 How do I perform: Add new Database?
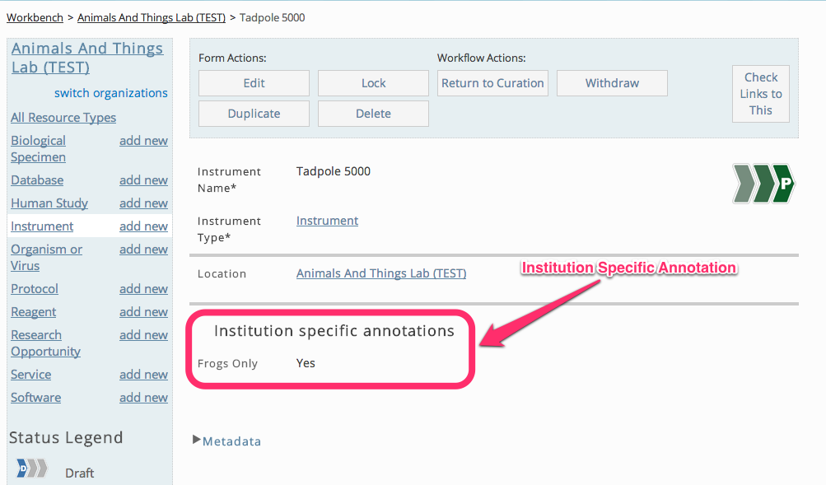(x=143, y=180)
